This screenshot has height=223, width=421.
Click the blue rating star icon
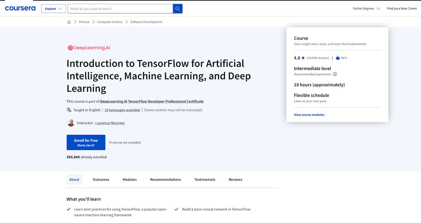click(303, 58)
